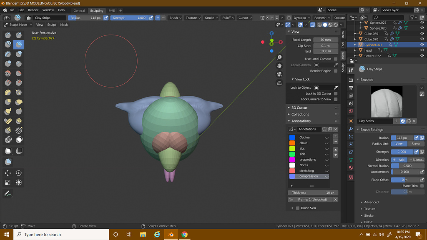Open the Modifier properties wrench tab
Viewport: 427px width, 240px height.
(x=351, y=129)
